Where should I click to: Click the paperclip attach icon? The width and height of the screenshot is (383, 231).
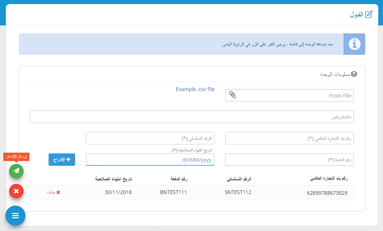(232, 96)
